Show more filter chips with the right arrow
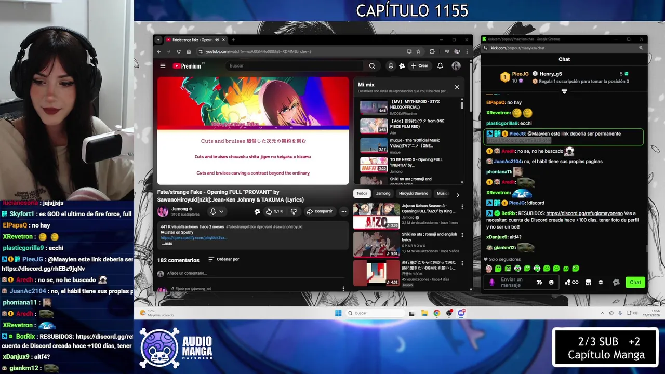This screenshot has height=374, width=665. point(458,195)
